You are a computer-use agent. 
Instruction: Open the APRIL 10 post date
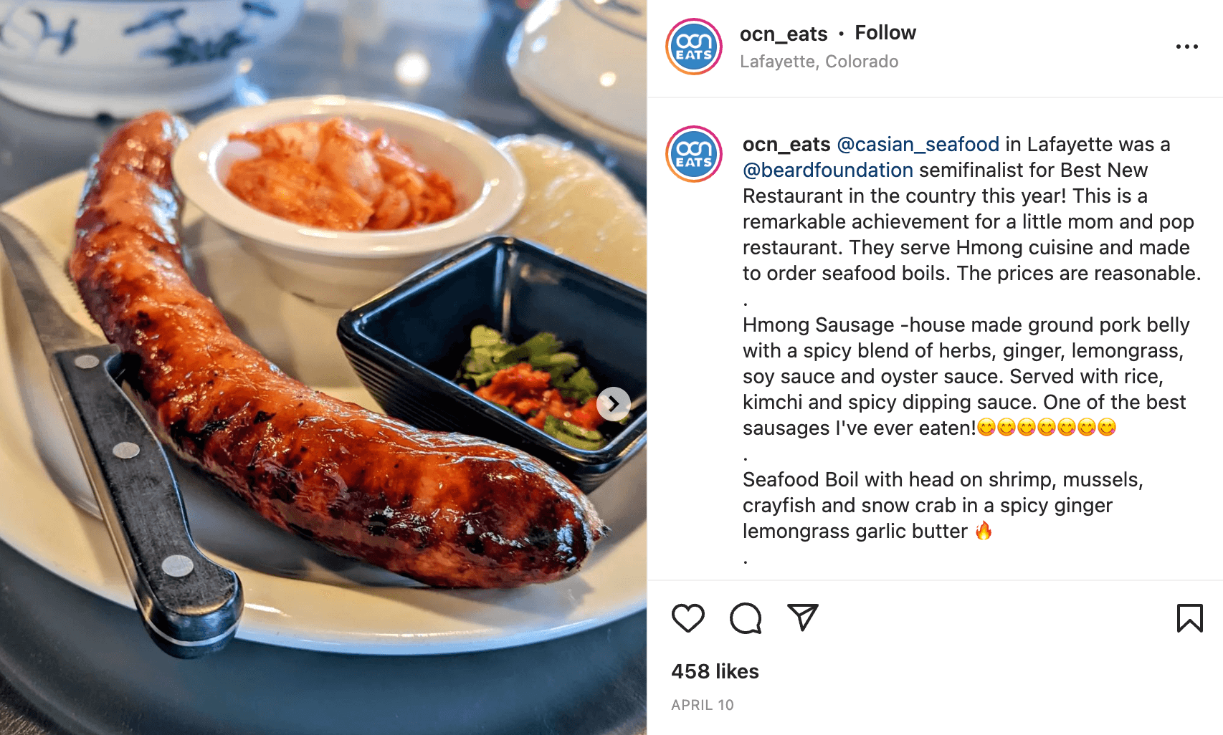point(703,705)
